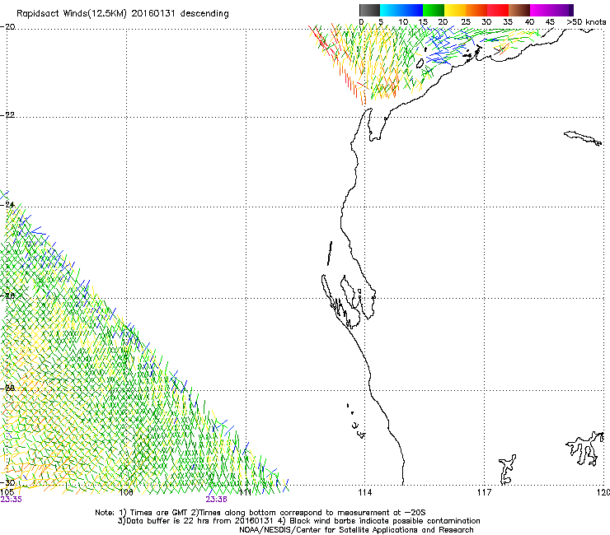Click the '111' longitude axis label

click(246, 492)
